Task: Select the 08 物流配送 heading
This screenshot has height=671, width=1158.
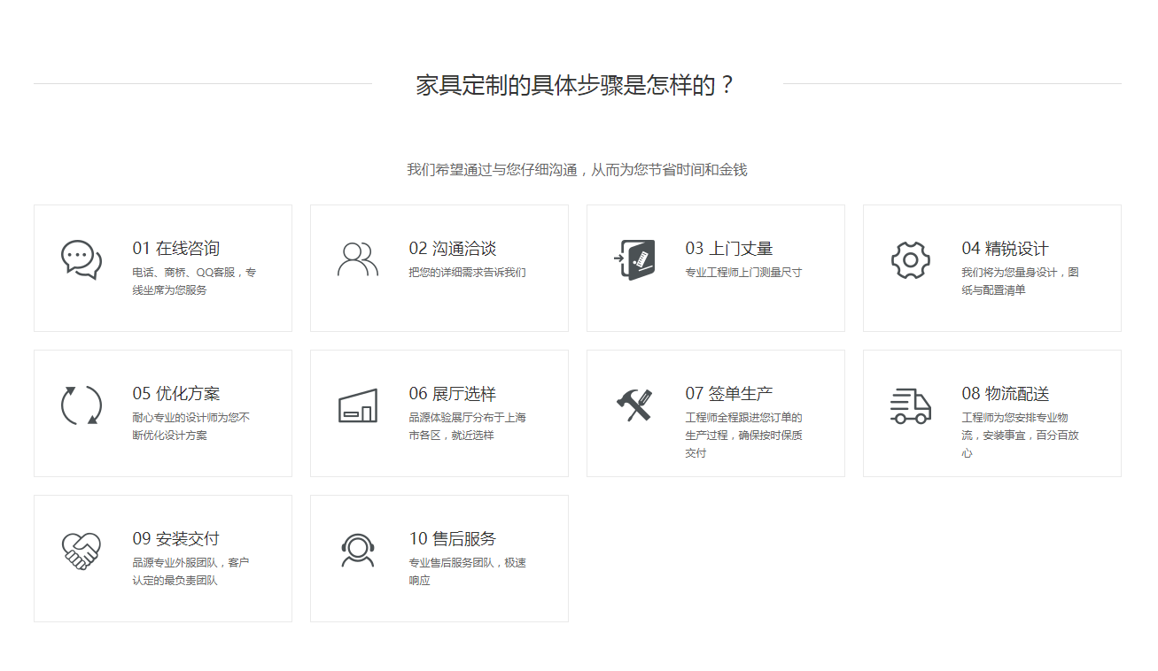Action: click(x=1006, y=394)
